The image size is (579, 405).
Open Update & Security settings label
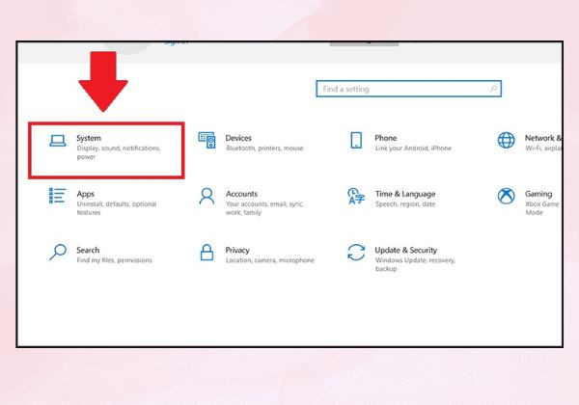click(406, 250)
